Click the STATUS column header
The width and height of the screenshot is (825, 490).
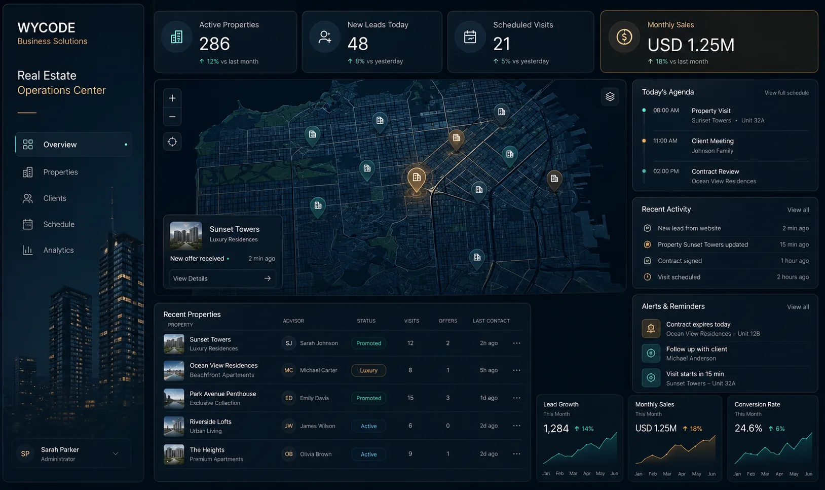point(366,321)
